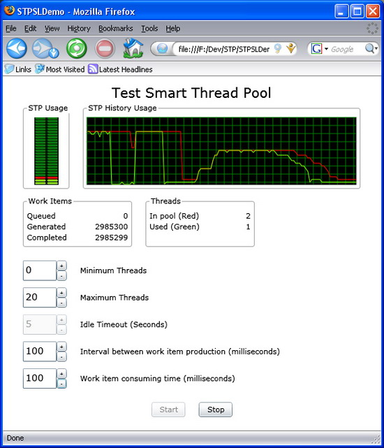This screenshot has height=448, width=384.
Task: Open the History menu
Action: click(x=79, y=28)
